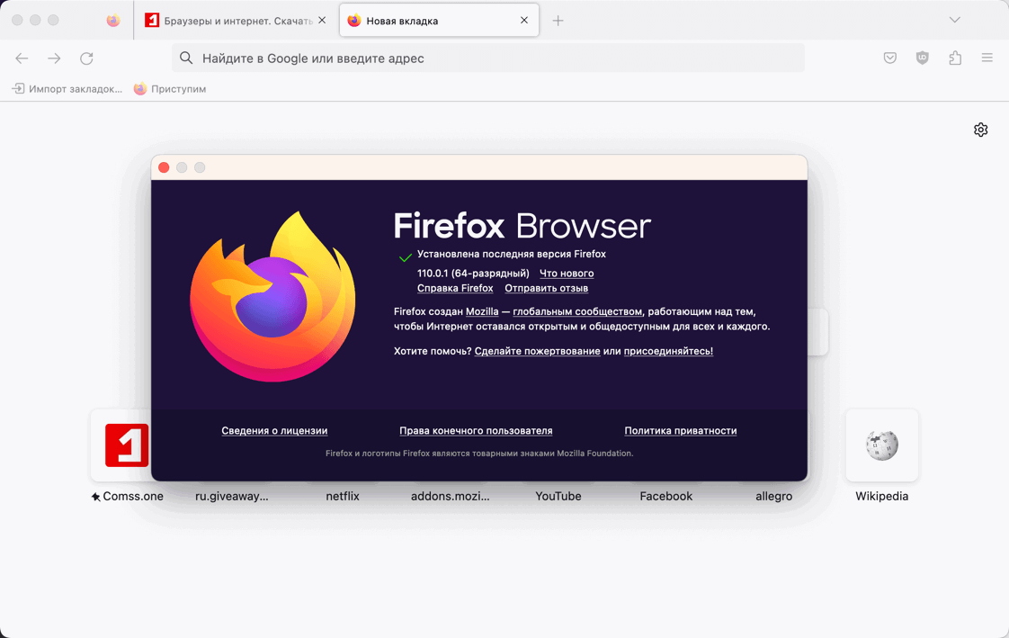The height and width of the screenshot is (638, 1009).
Task: Click Сделайте пожертвование link
Action: click(x=537, y=351)
